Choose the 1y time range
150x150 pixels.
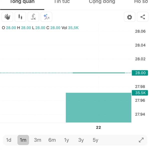(66, 140)
